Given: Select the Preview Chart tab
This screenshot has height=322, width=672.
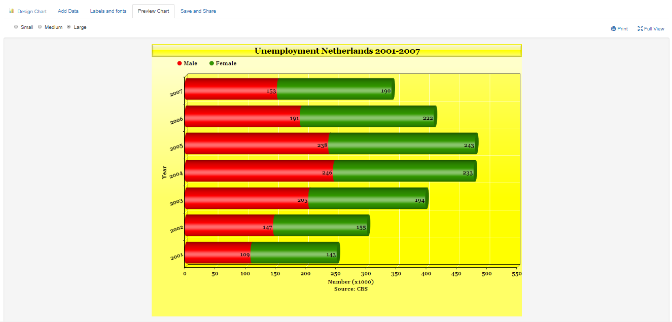Looking at the screenshot, I should pos(153,11).
